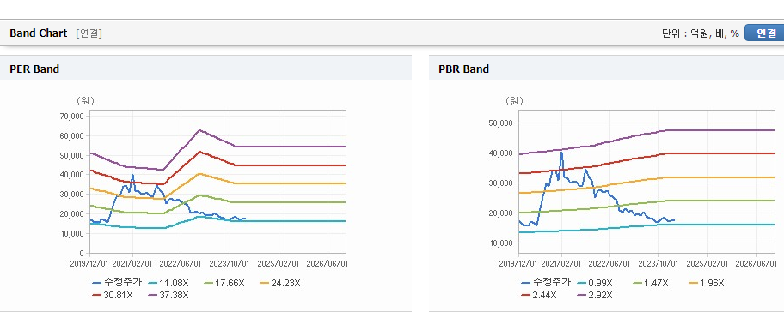This screenshot has height=312, width=784.
Task: Click the price peak in PBR chart
Action: point(561,153)
